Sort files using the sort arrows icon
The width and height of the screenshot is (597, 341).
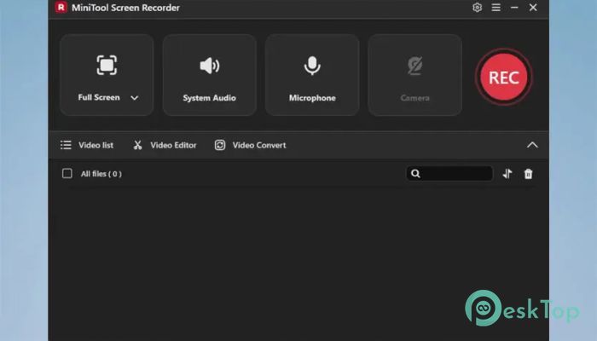[507, 174]
